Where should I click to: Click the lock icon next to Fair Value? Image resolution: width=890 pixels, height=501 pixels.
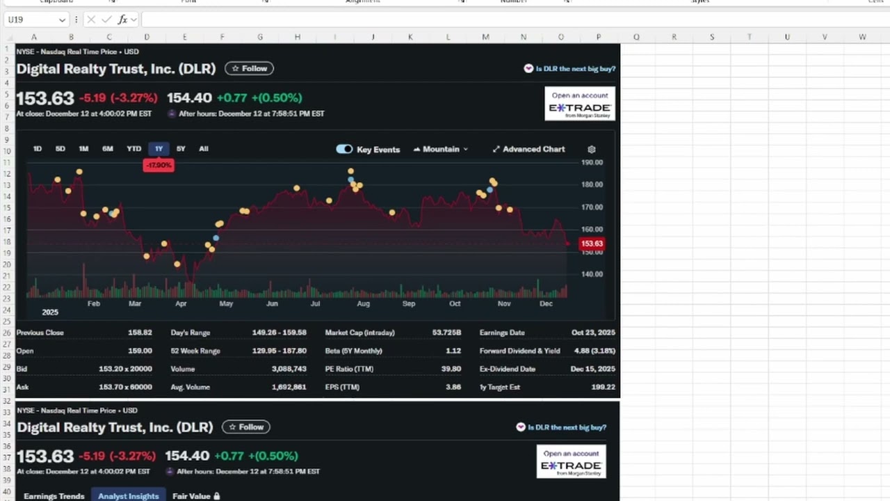tap(217, 496)
